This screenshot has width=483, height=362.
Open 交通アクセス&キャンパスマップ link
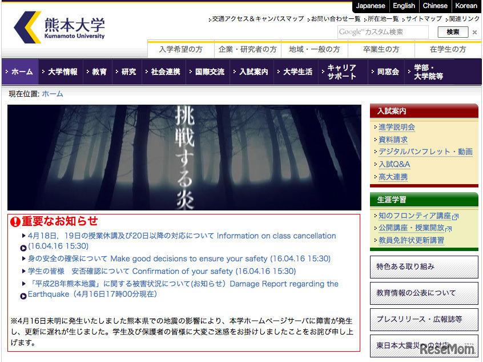pos(258,19)
